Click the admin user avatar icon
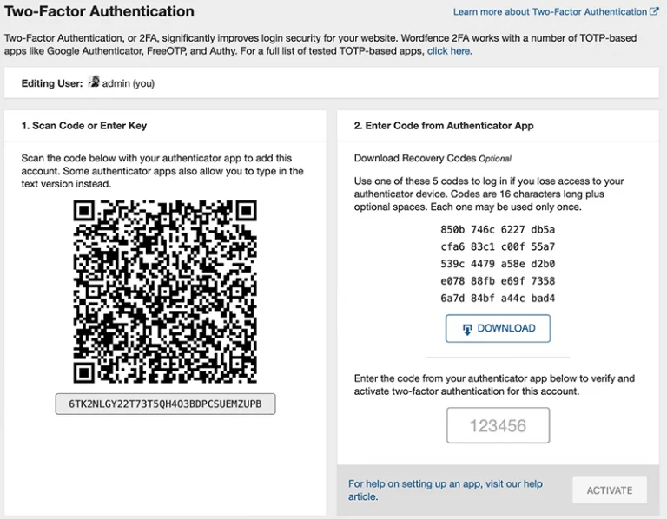The width and height of the screenshot is (667, 519). coord(94,82)
